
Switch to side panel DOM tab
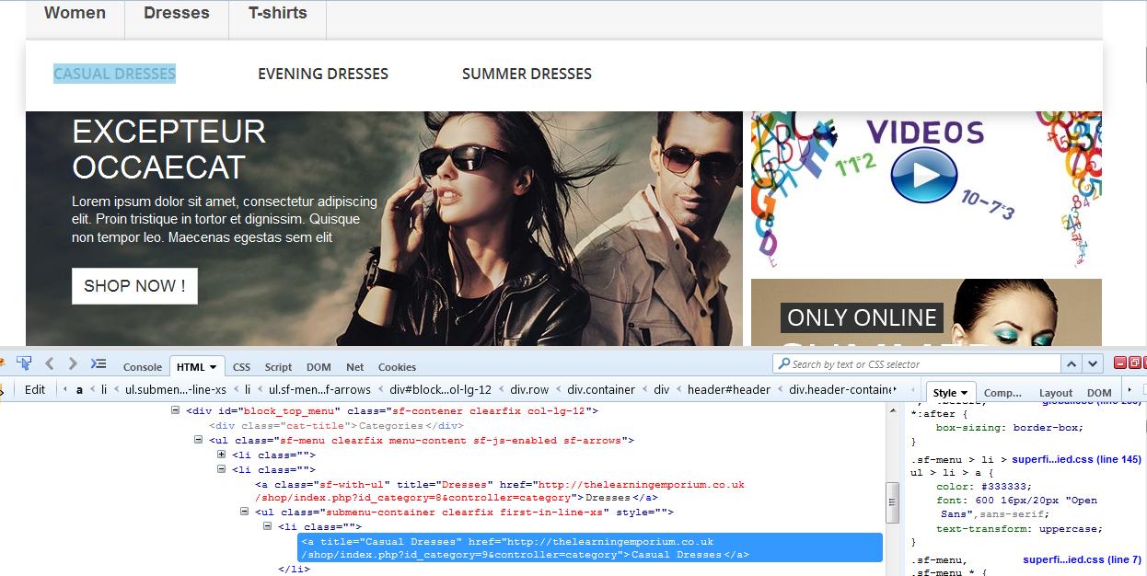tap(1099, 393)
